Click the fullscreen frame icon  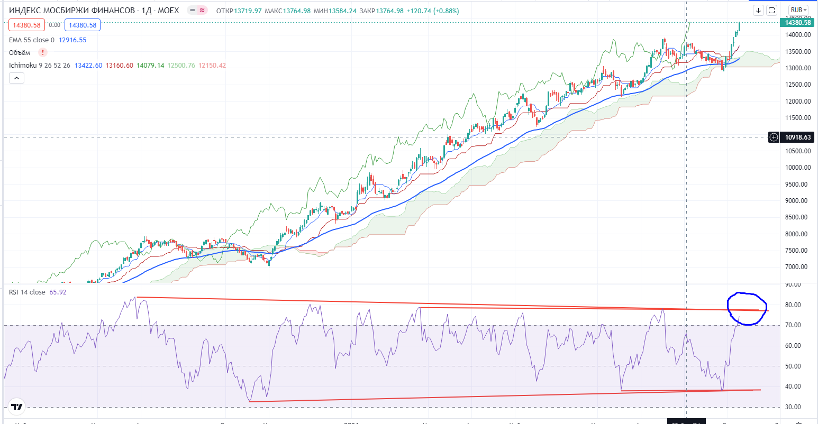771,10
